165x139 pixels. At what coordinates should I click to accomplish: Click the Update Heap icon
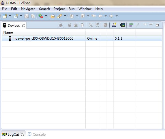(69, 25)
